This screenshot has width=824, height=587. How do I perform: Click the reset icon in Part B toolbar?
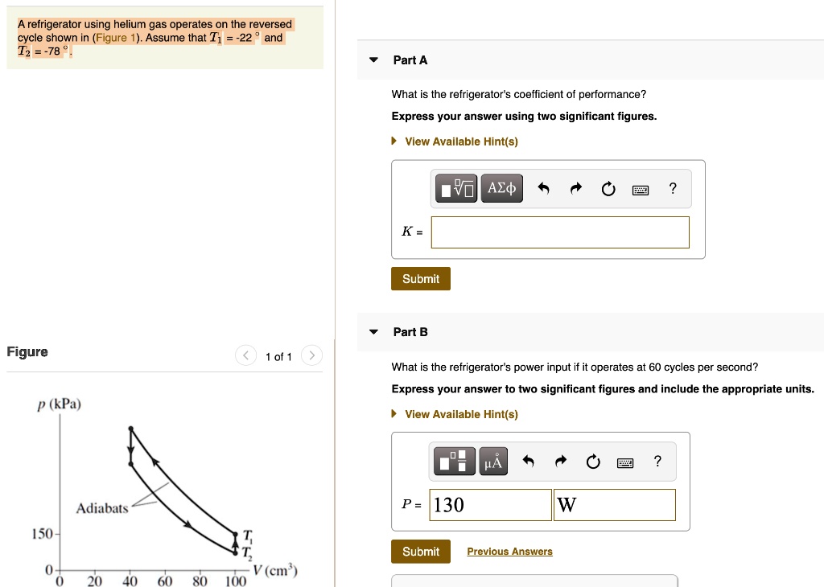point(593,462)
